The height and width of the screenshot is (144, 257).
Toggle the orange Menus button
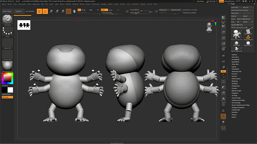(x=221, y=1)
